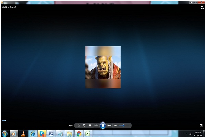Adjust the volume slider
Screen dimensions: 206x138
[x=124, y=125]
